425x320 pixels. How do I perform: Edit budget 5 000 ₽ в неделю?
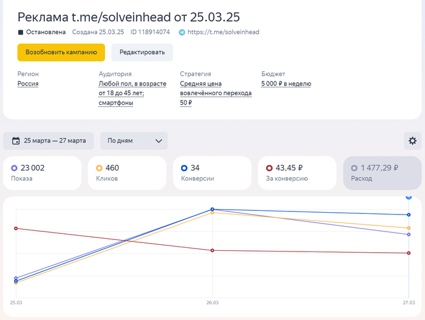(x=286, y=84)
